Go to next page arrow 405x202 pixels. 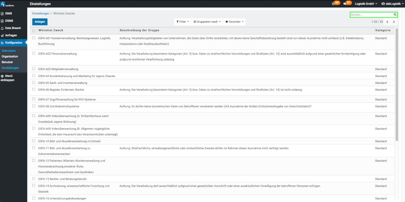[x=394, y=22]
